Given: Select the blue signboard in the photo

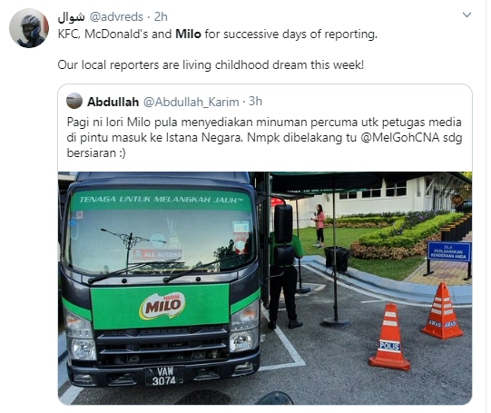Looking at the screenshot, I should tap(449, 251).
